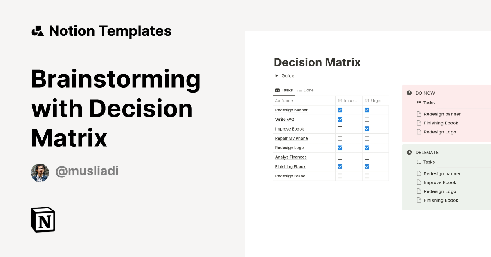Viewport: 491px width, 257px height.
Task: Click the page icon beside Redesign banner under DO NOW
Action: click(x=419, y=114)
